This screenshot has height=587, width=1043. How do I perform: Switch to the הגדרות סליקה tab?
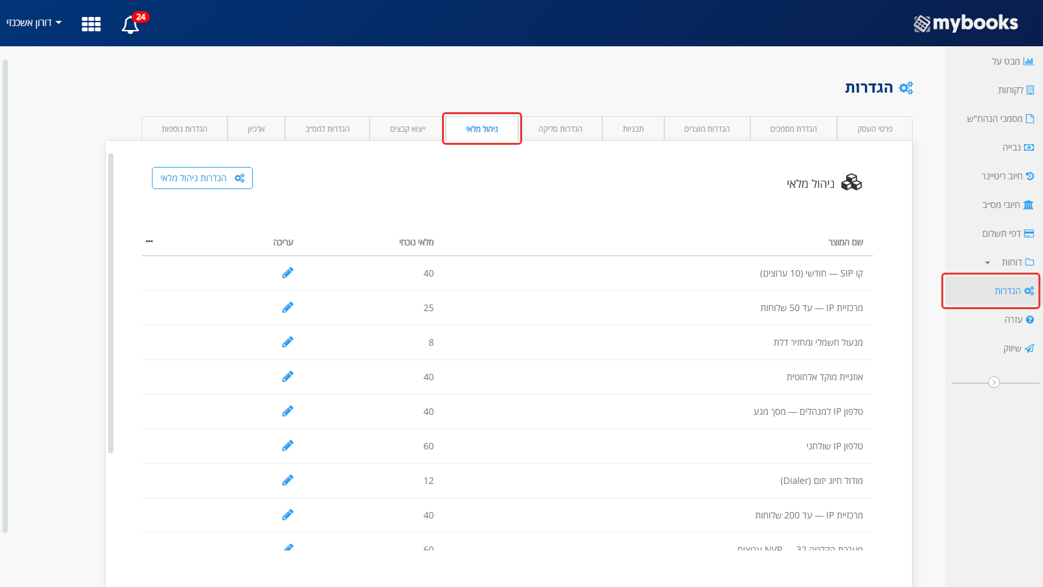click(561, 129)
